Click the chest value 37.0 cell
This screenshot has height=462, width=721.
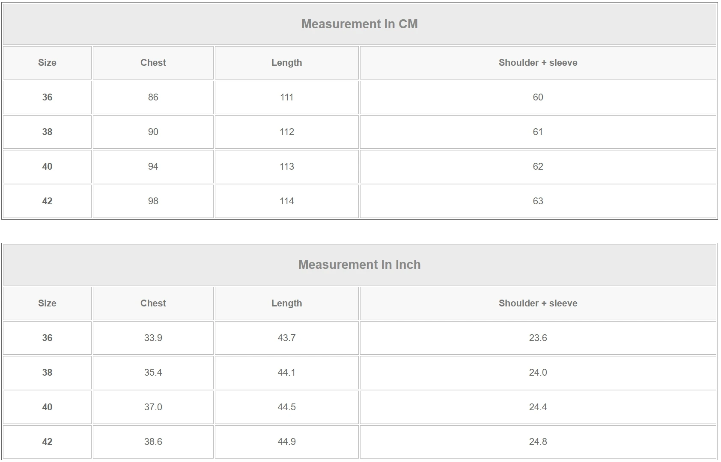pyautogui.click(x=153, y=407)
